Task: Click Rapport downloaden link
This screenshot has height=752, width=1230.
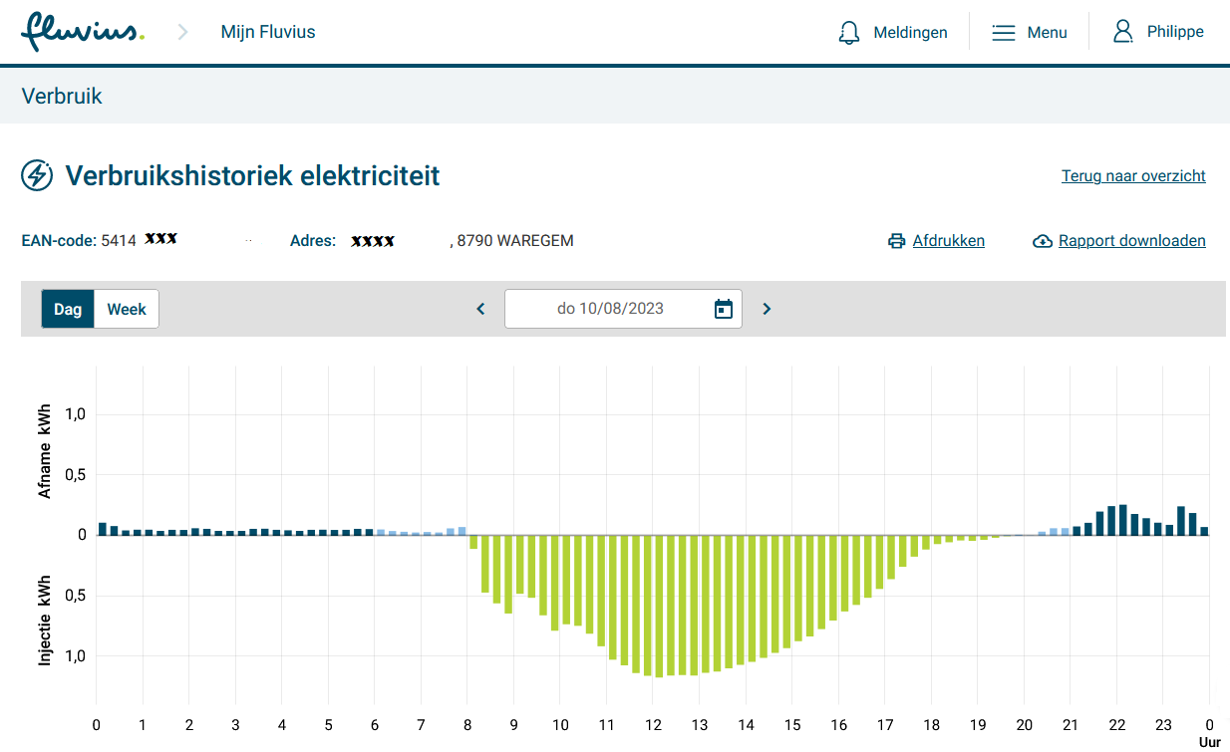Action: pyautogui.click(x=1131, y=241)
